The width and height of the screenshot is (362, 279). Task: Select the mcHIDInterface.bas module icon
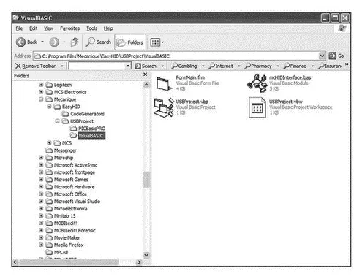coord(257,83)
